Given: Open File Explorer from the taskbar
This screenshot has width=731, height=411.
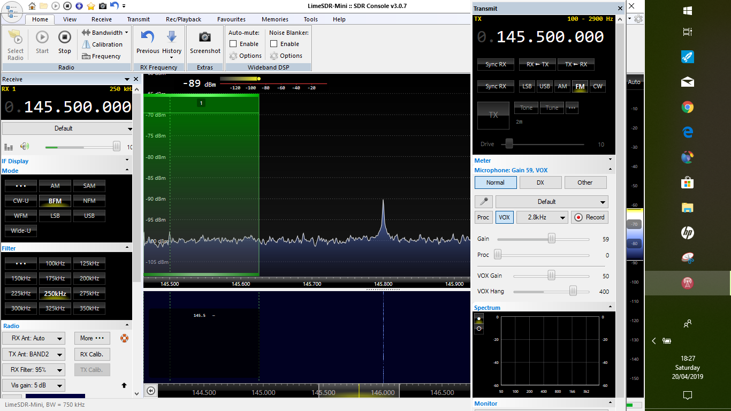Looking at the screenshot, I should [x=688, y=208].
